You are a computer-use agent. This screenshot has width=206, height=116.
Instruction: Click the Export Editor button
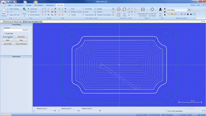(x=8, y=44)
